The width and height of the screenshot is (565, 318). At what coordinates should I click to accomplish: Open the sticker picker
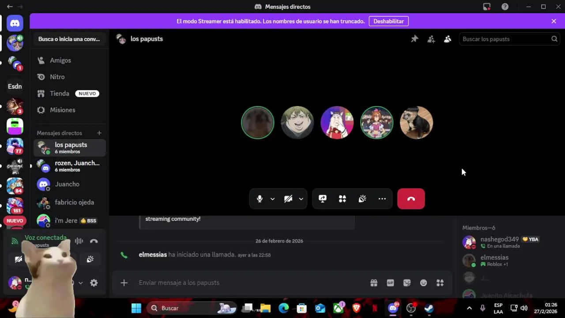pyautogui.click(x=407, y=283)
